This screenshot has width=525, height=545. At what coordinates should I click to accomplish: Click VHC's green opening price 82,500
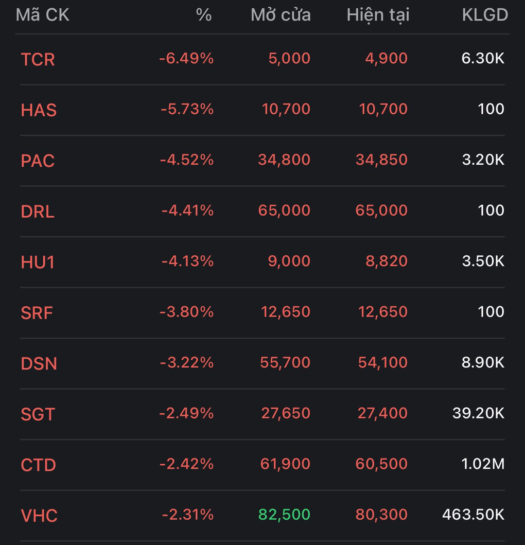click(285, 514)
